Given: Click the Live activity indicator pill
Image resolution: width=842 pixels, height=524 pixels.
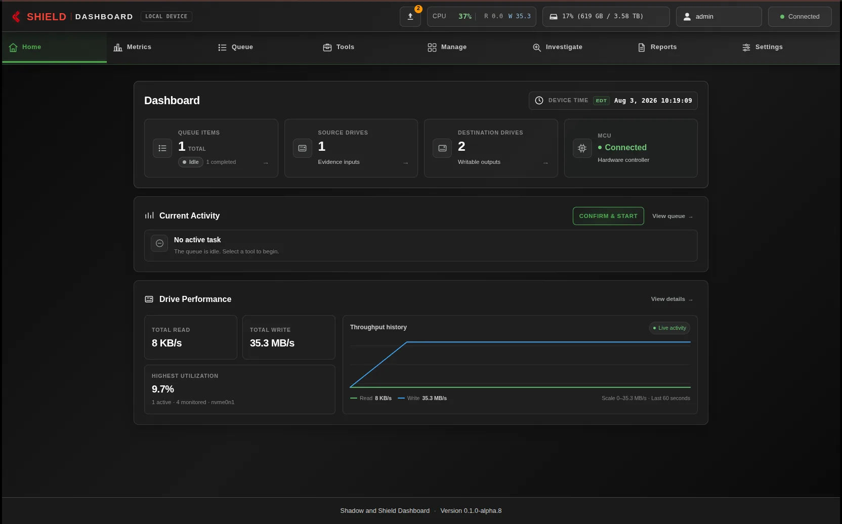Looking at the screenshot, I should pyautogui.click(x=669, y=328).
